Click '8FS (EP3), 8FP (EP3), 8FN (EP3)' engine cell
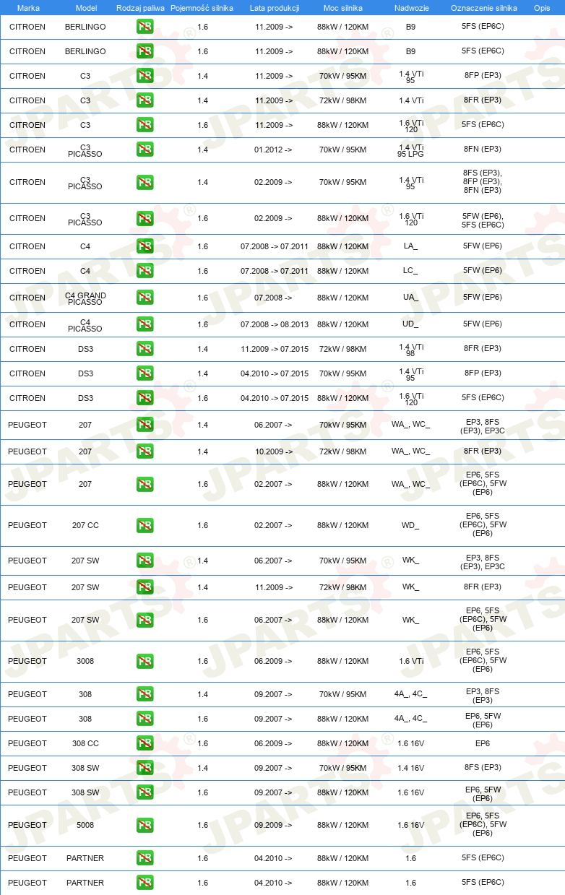The width and height of the screenshot is (565, 895). click(483, 181)
